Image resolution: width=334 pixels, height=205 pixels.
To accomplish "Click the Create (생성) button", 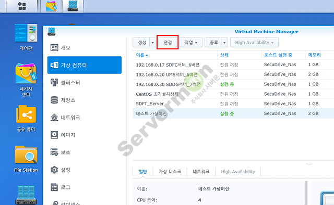I will click(x=141, y=43).
